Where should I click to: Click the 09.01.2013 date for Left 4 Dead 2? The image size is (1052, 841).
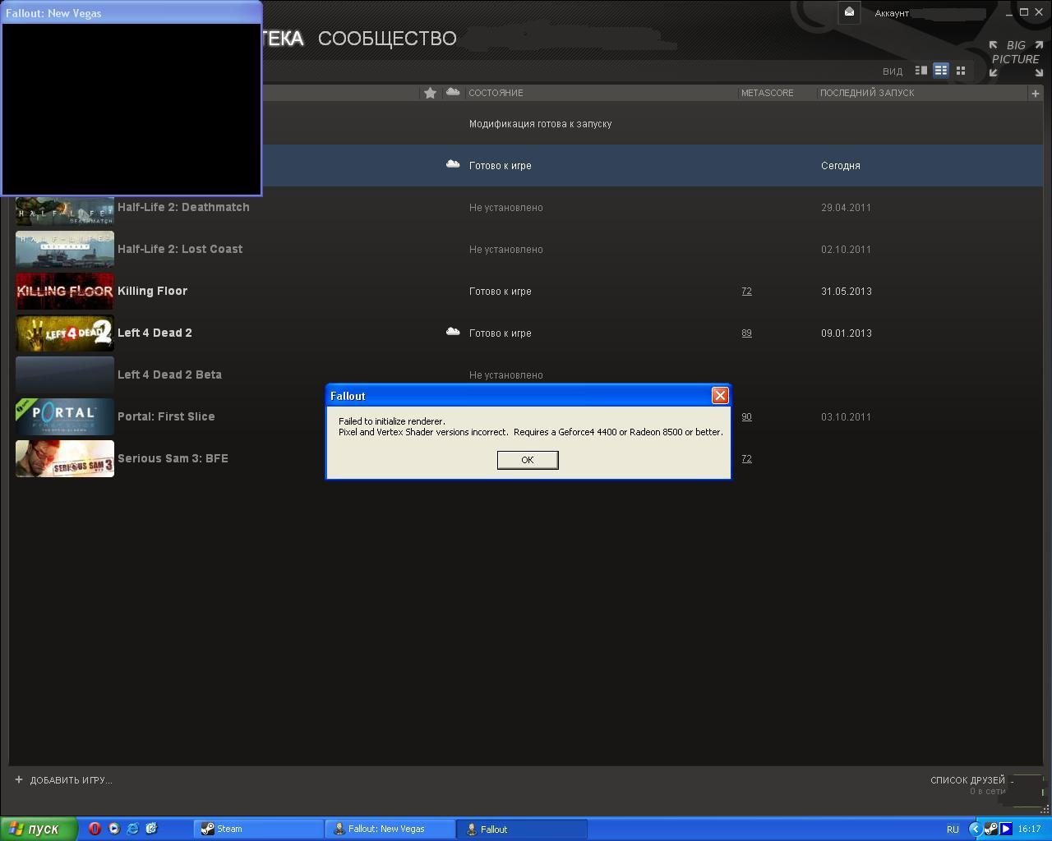[x=846, y=333]
